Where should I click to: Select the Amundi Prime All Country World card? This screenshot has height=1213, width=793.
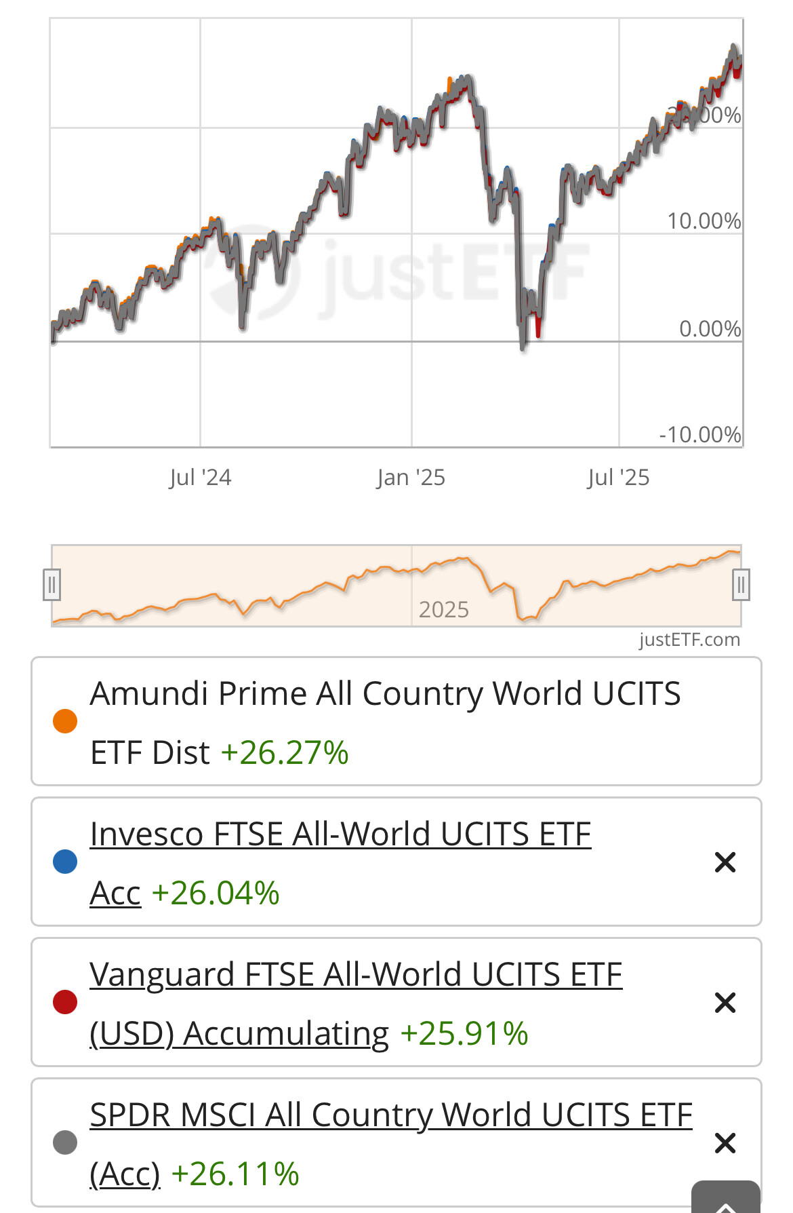click(x=396, y=722)
